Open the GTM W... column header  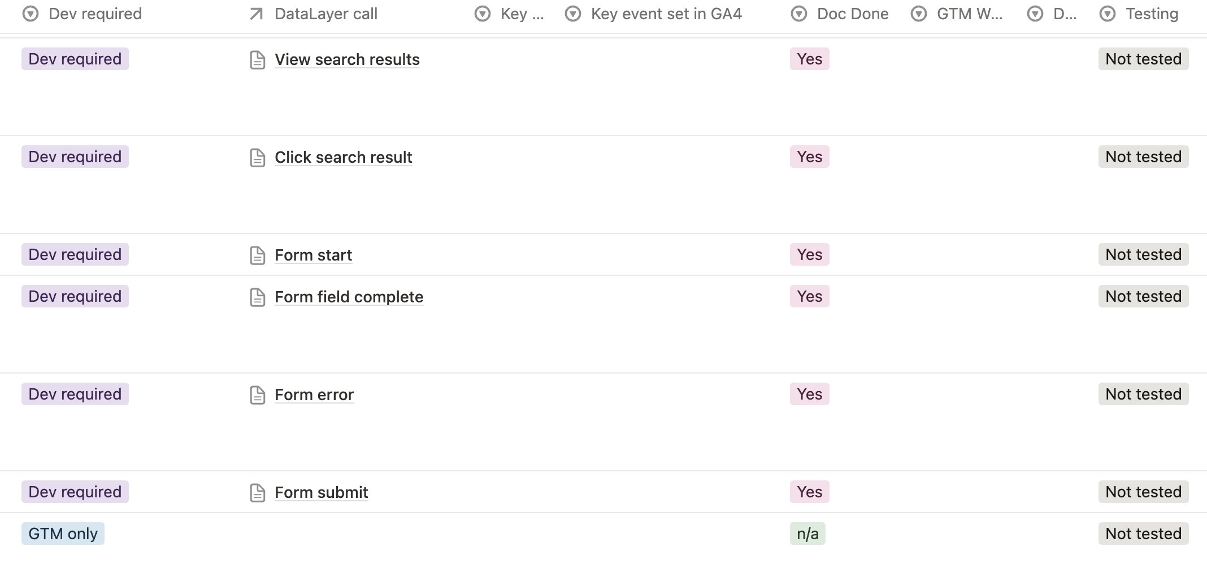[957, 14]
